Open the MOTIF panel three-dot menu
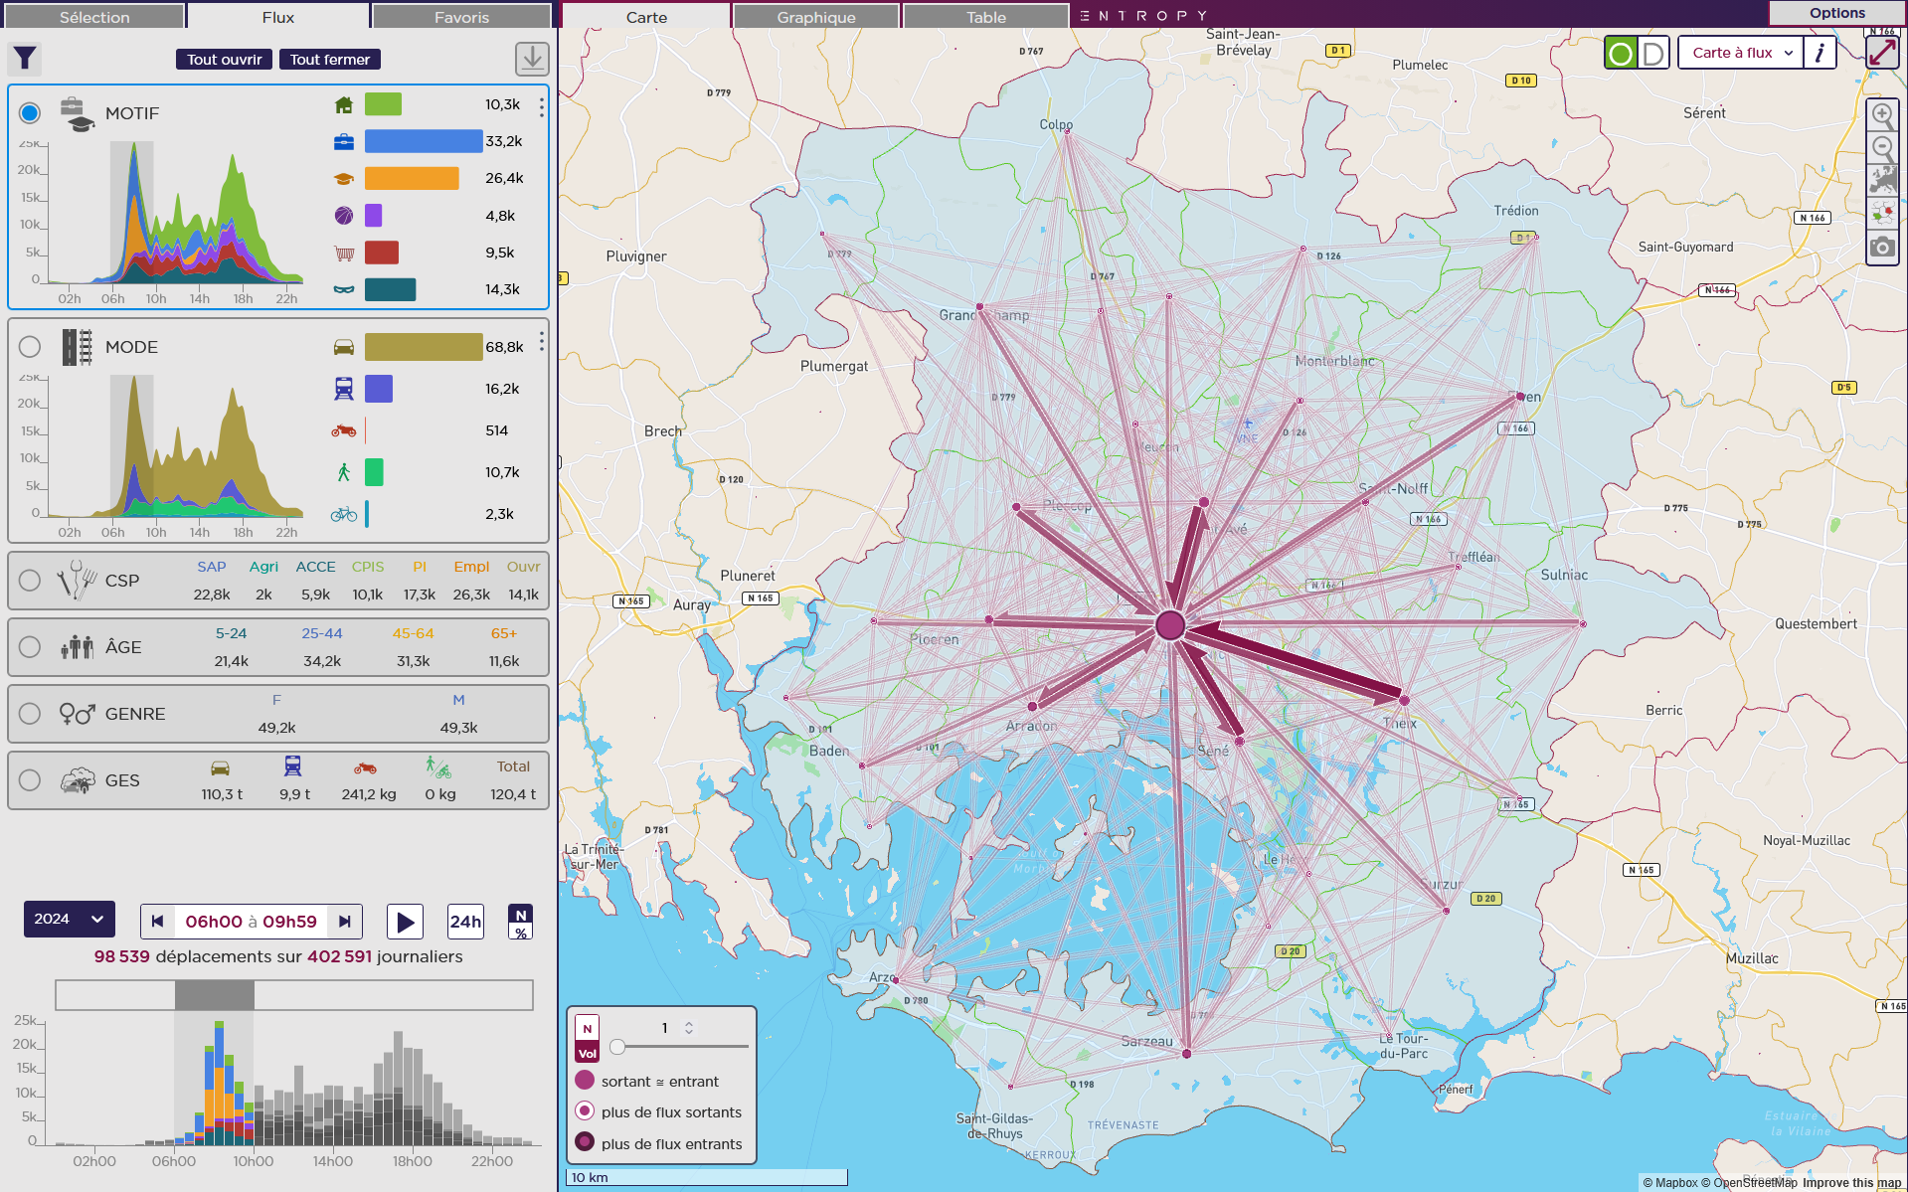Screen dimensions: 1908x1192 (541, 107)
